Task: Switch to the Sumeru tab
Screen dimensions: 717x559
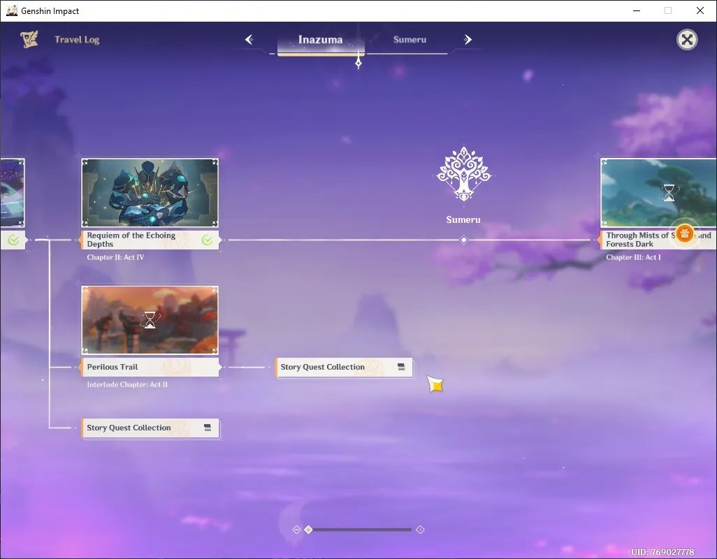Action: point(410,40)
